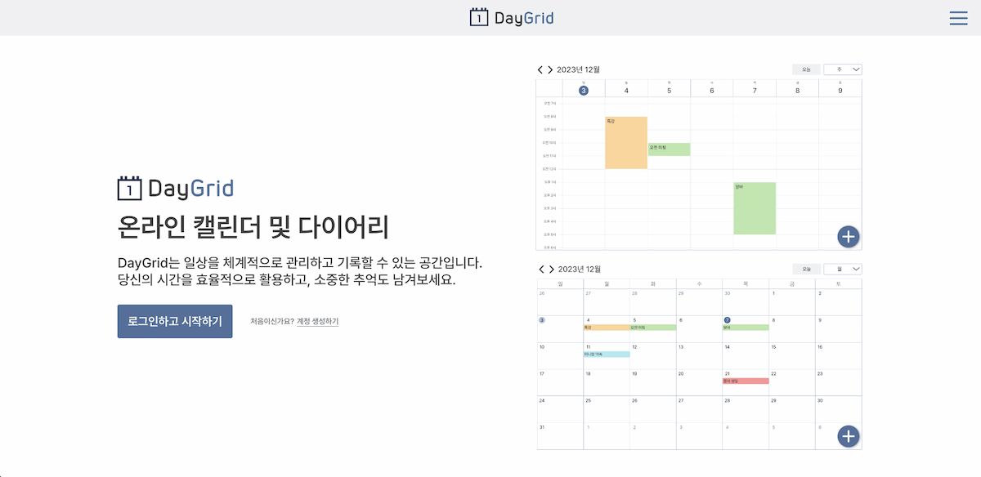Click the plus icon on the weekly calendar

tap(849, 236)
